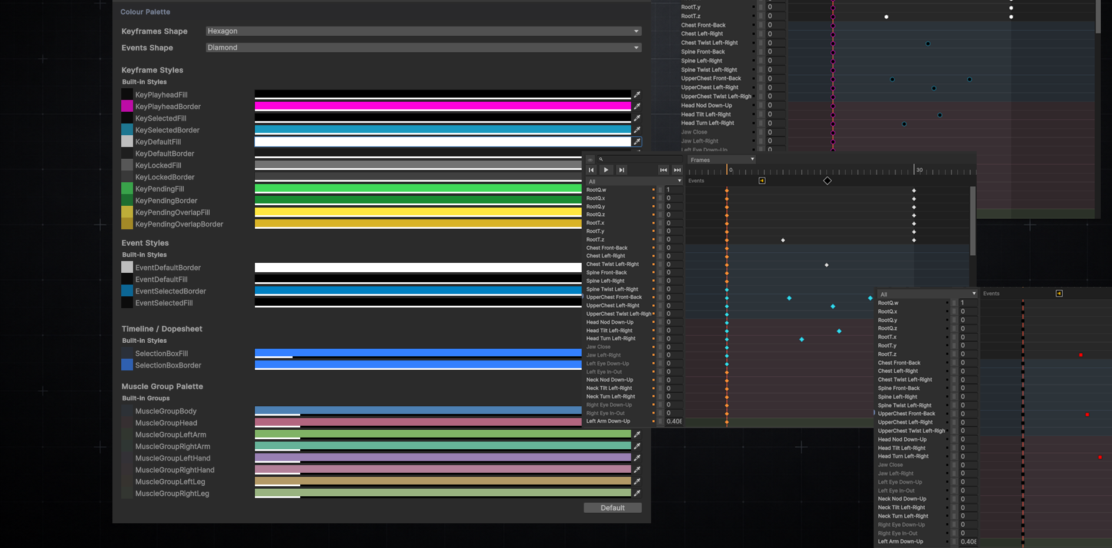Viewport: 1112px width, 548px height.
Task: Click the KeyPendingOverlapFill yellow swatch
Action: (127, 212)
